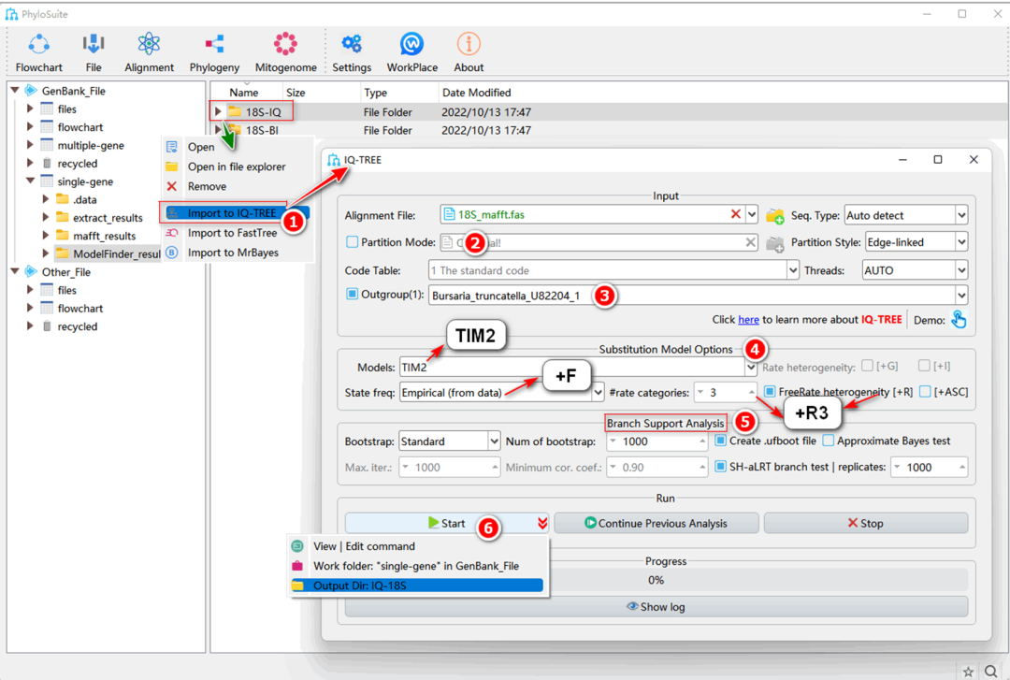This screenshot has height=680, width=1010.
Task: Check the [+I] rate heterogeneity box
Action: pos(924,366)
